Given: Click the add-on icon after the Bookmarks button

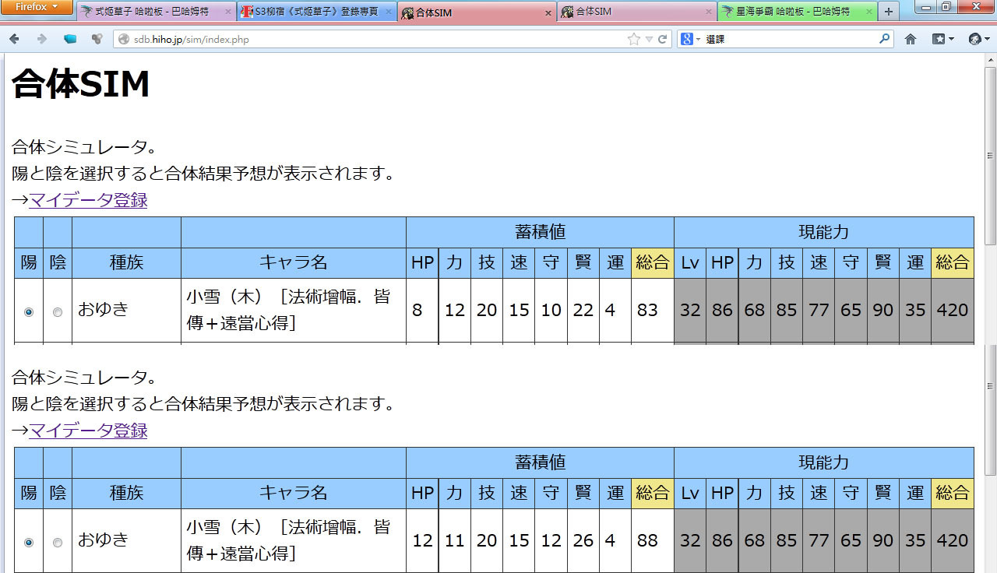Looking at the screenshot, I should (978, 39).
